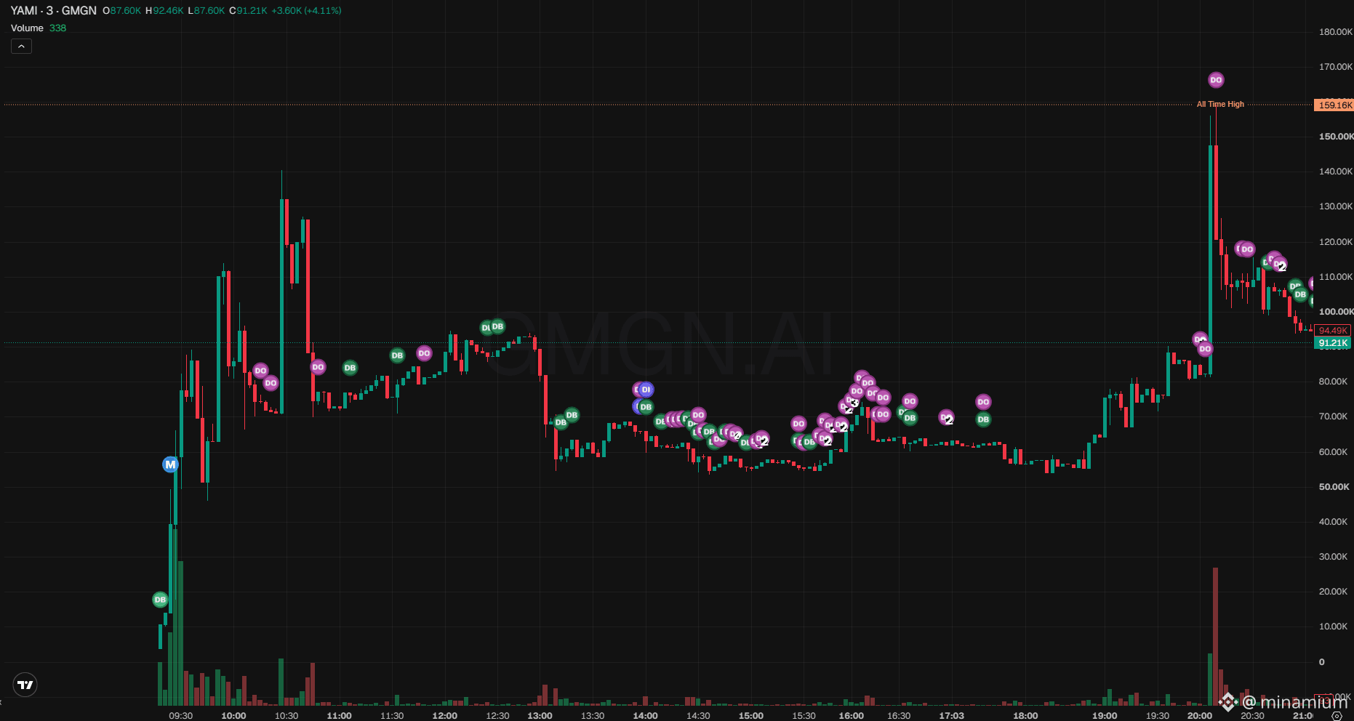
Task: Click the tallest red volume bar at 20:00
Action: [1215, 636]
